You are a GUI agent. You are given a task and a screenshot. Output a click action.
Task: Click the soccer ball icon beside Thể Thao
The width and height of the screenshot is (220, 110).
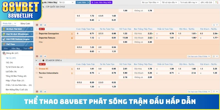point(4,44)
